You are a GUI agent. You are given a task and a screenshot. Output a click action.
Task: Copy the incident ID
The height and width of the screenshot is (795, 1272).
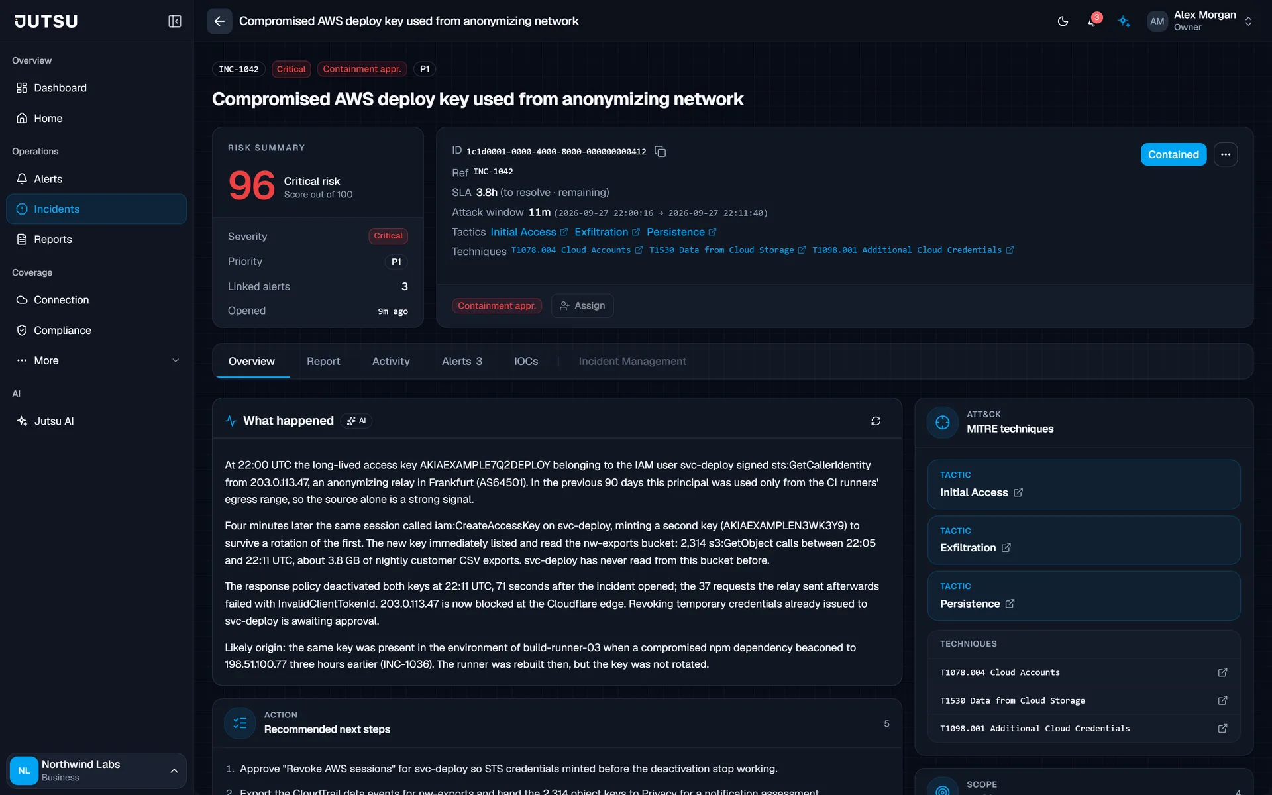(x=660, y=152)
